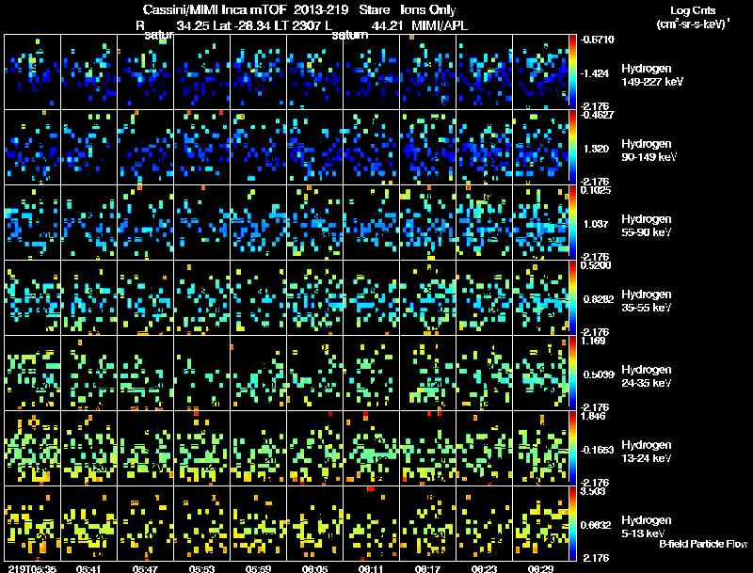Screen dimensions: 753x573
Task: Select the Hydrogen 35-55 keV row label
Action: pos(647,301)
